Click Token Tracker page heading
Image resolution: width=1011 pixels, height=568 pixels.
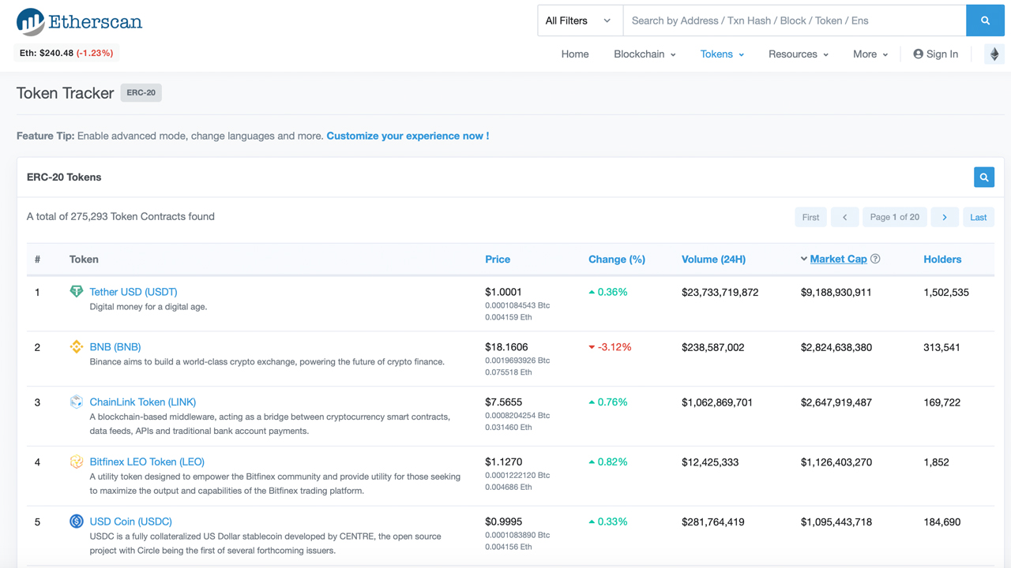point(66,93)
